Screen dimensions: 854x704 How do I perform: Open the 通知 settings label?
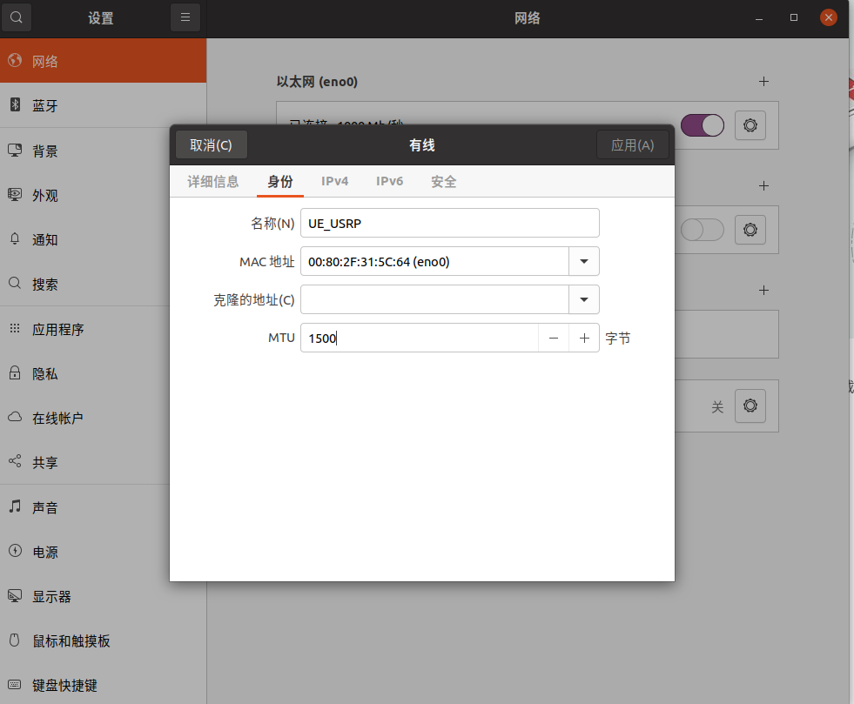[45, 239]
